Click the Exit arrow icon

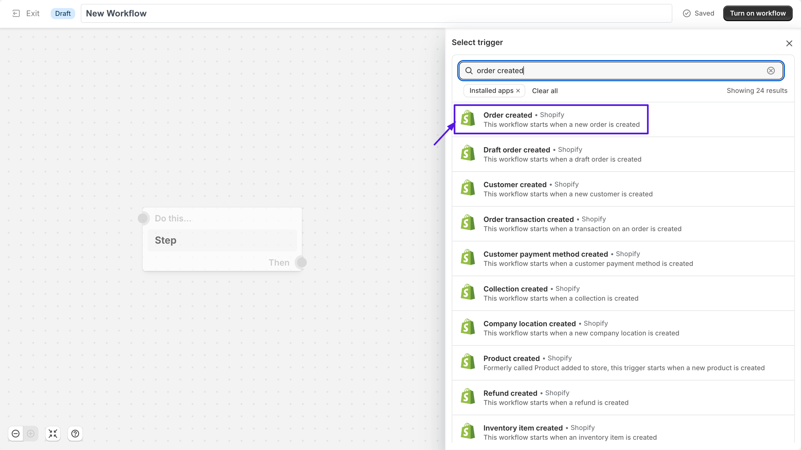tap(16, 13)
